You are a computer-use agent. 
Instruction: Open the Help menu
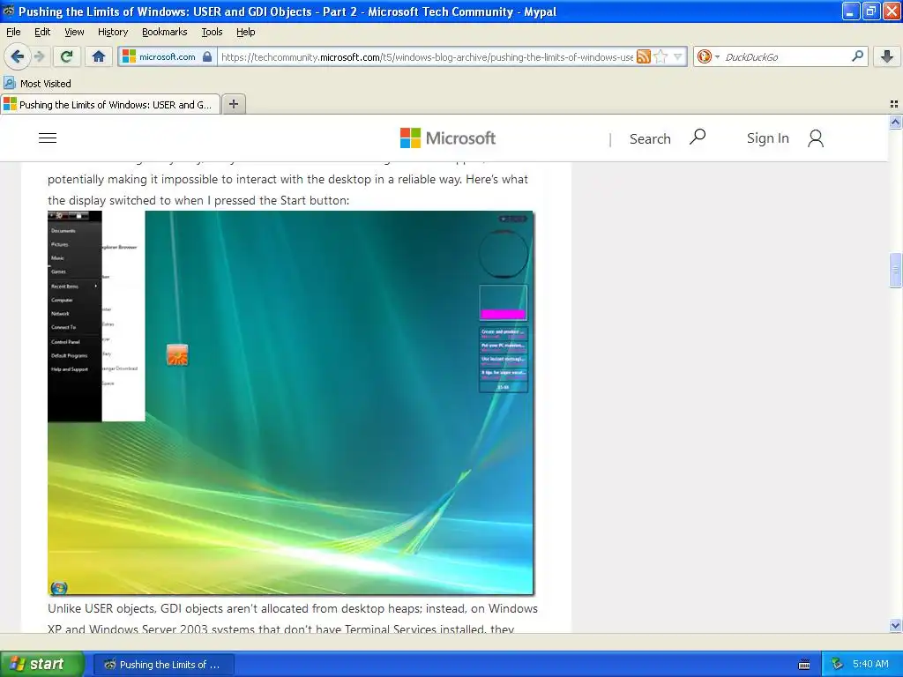coord(246,32)
